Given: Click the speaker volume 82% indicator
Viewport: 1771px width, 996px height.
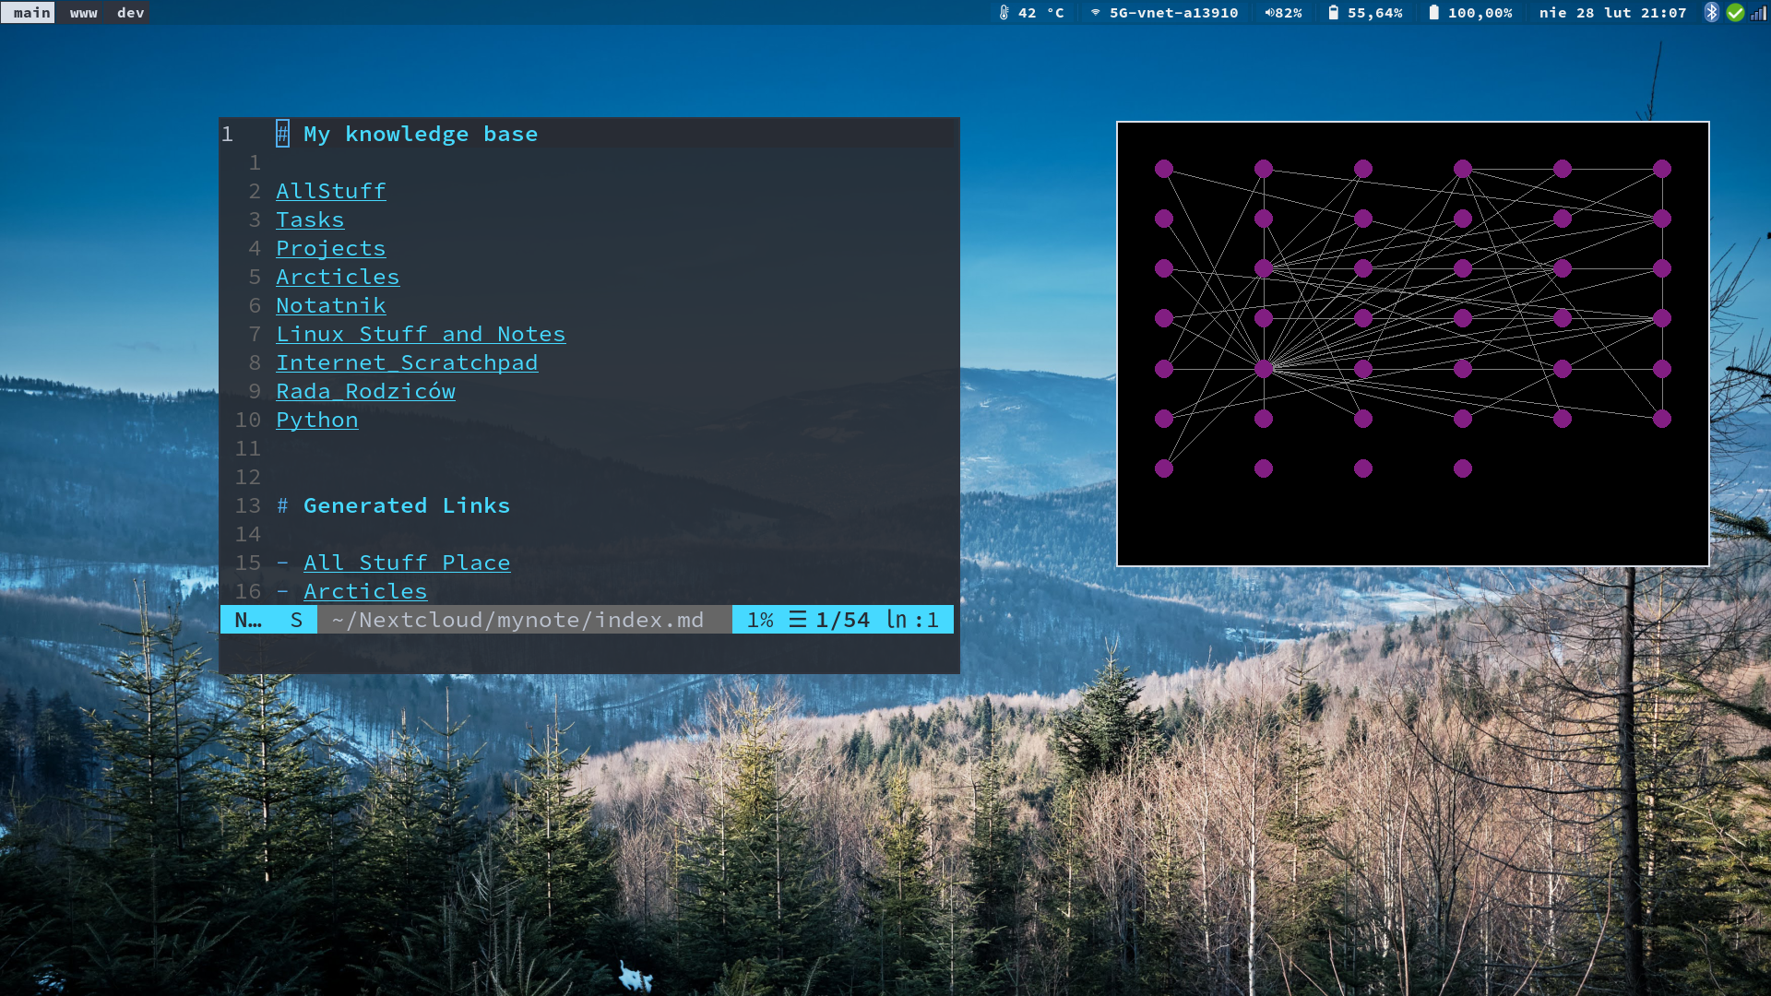Looking at the screenshot, I should coord(1283,13).
